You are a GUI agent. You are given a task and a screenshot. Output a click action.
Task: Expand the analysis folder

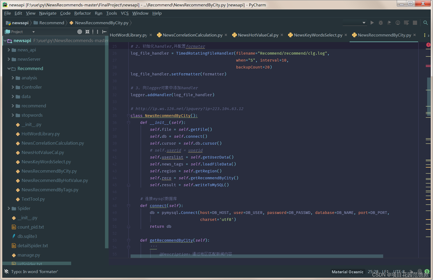tap(13, 78)
